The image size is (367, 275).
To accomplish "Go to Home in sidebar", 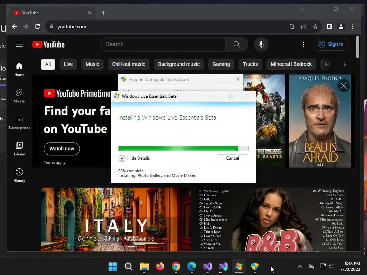I will click(19, 69).
